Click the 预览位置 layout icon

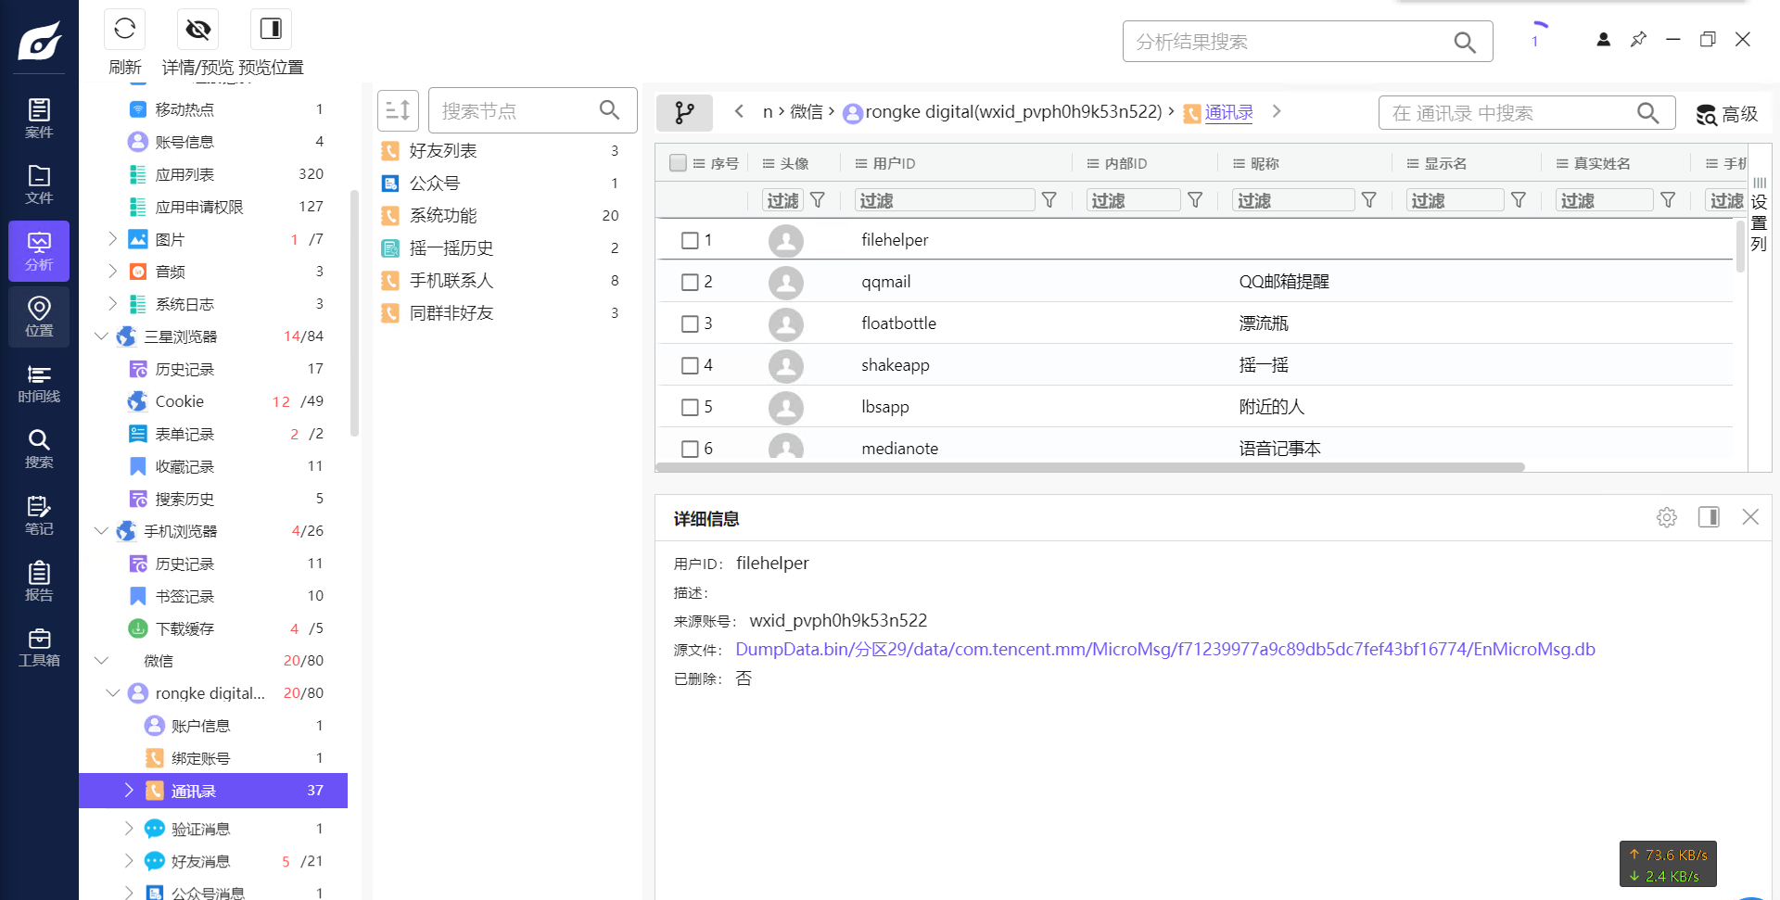pyautogui.click(x=271, y=30)
